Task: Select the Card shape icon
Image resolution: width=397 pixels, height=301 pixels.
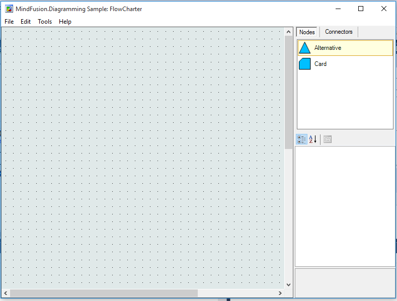Action: click(x=304, y=64)
